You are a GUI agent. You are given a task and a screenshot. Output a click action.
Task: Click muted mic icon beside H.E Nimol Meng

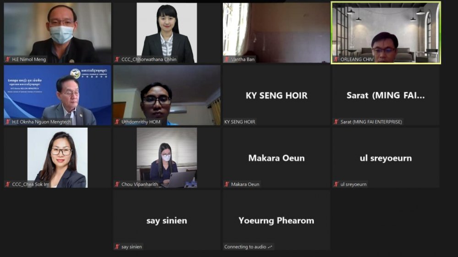8,59
